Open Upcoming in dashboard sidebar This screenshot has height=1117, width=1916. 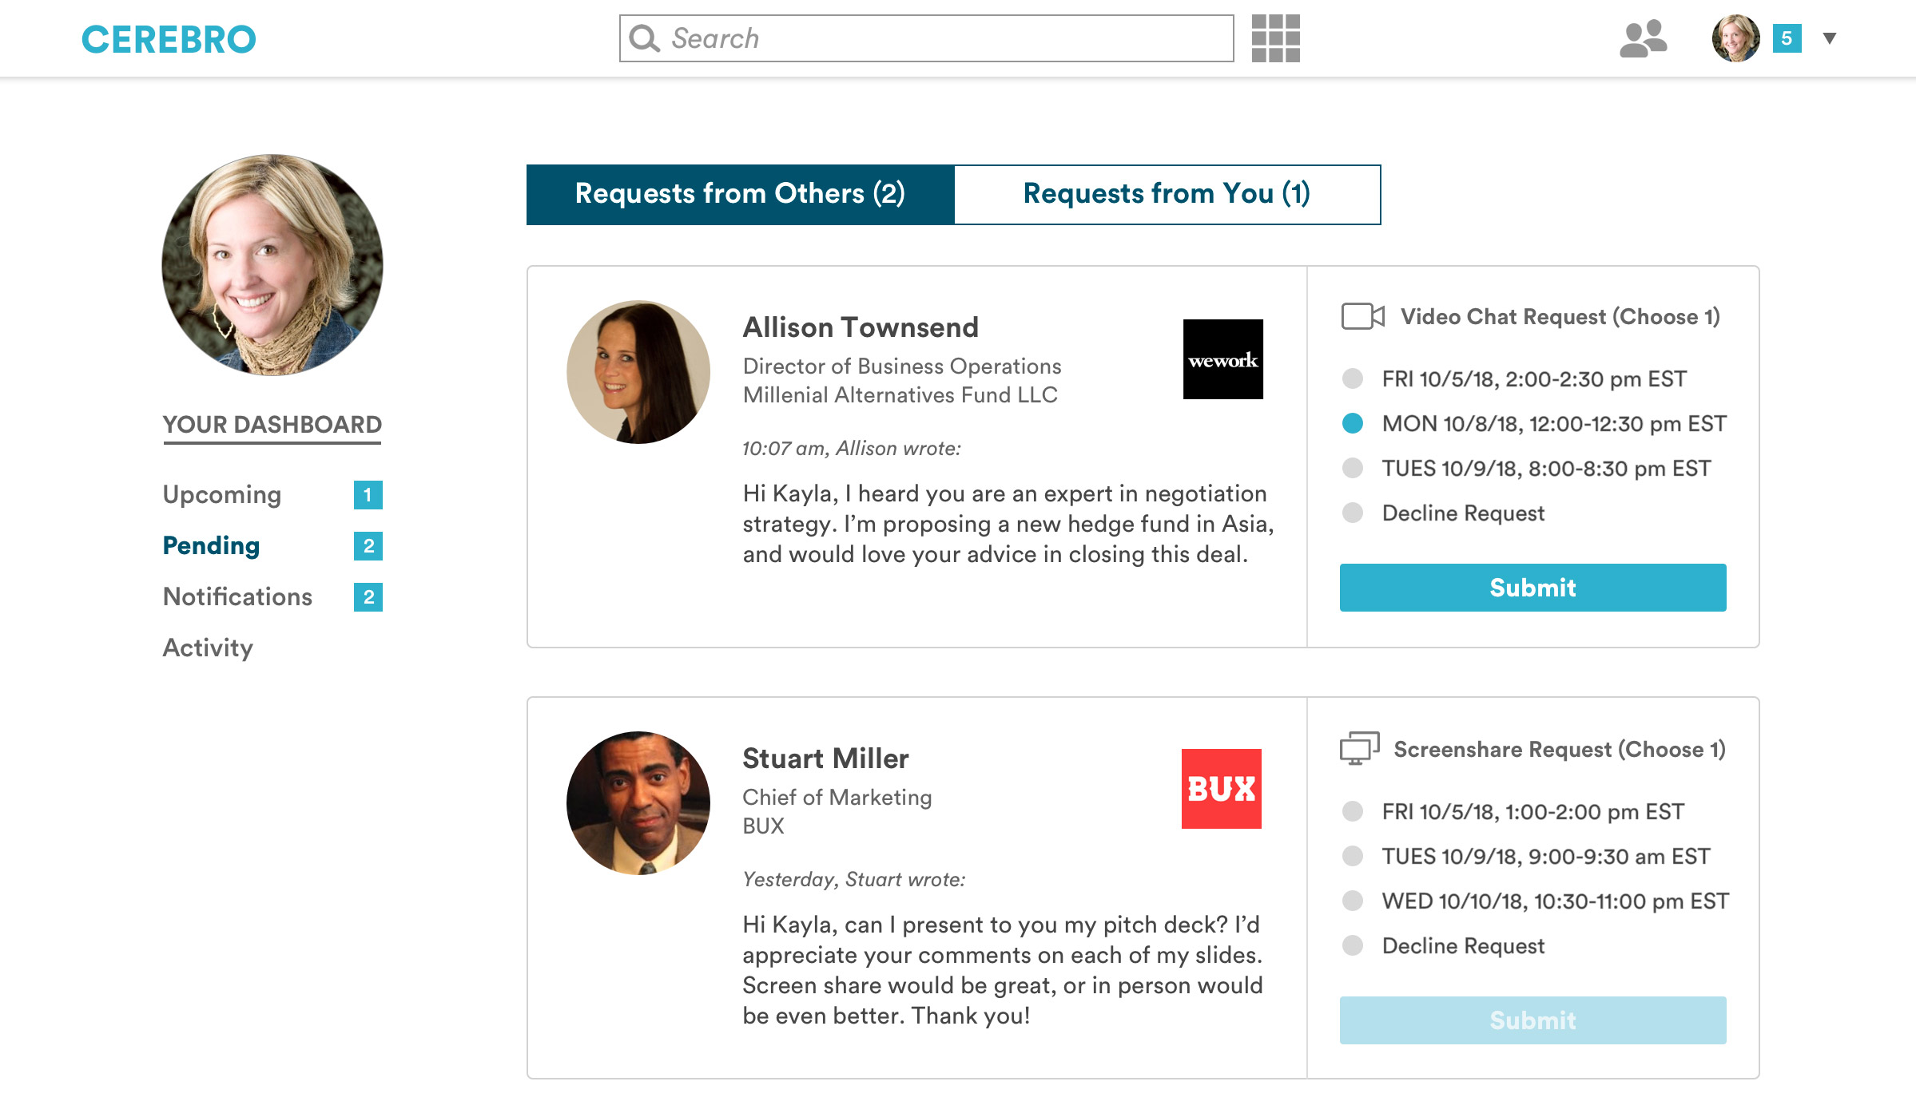(x=222, y=495)
